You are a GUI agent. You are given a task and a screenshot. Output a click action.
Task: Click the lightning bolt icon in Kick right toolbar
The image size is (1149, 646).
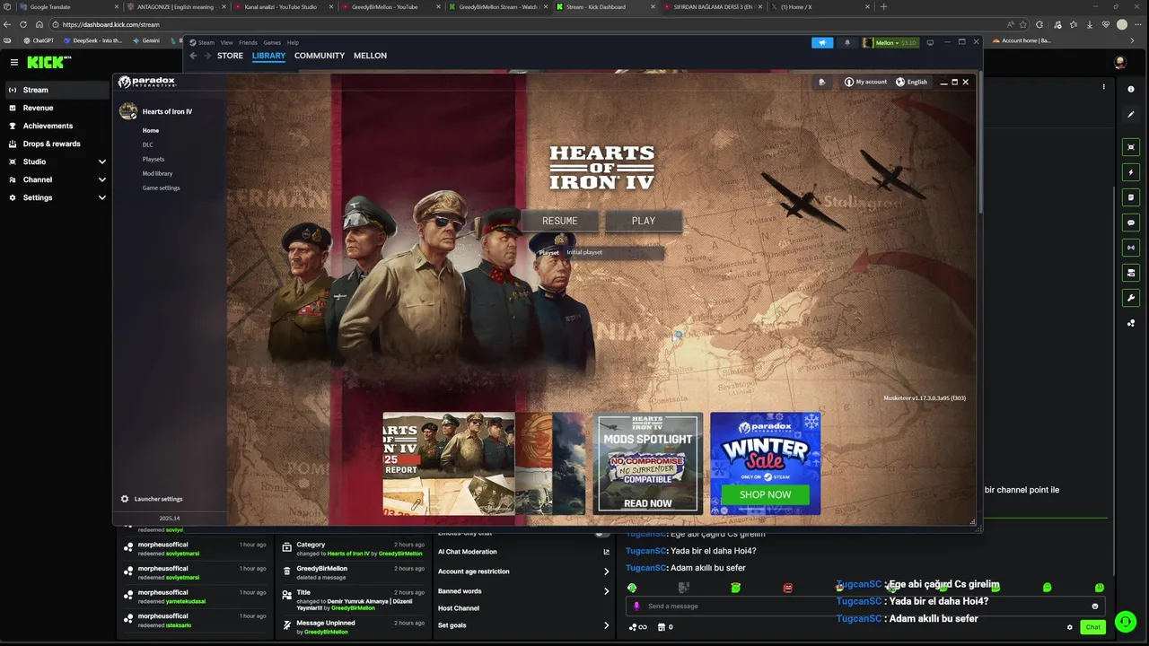1131,172
